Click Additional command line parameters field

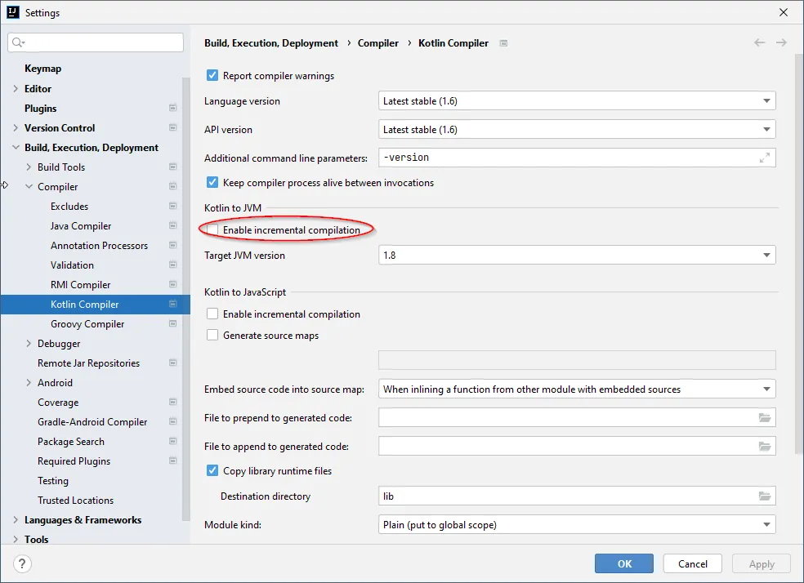(577, 158)
